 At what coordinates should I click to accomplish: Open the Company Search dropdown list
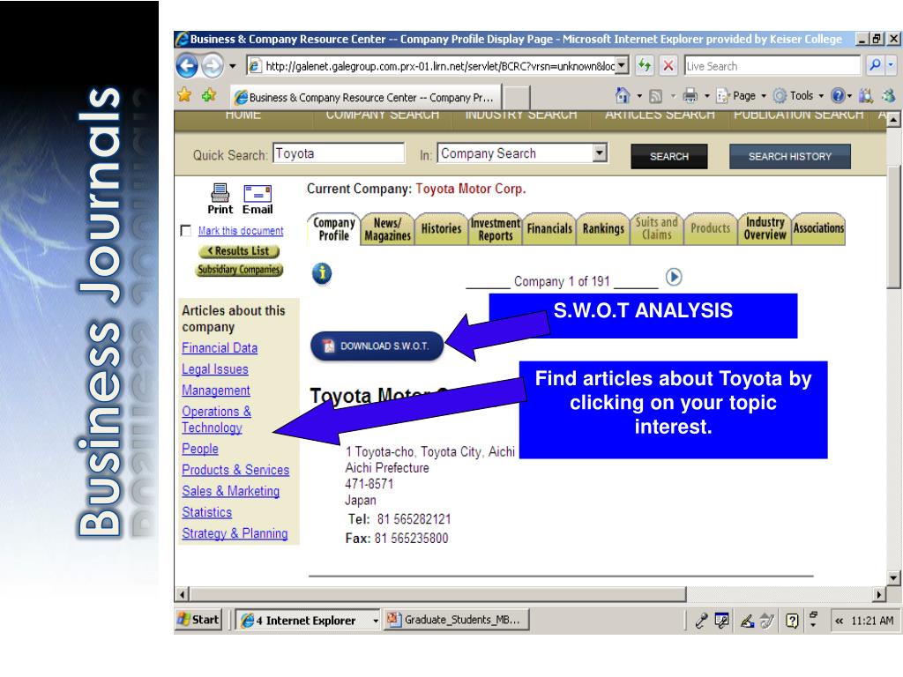click(x=600, y=153)
